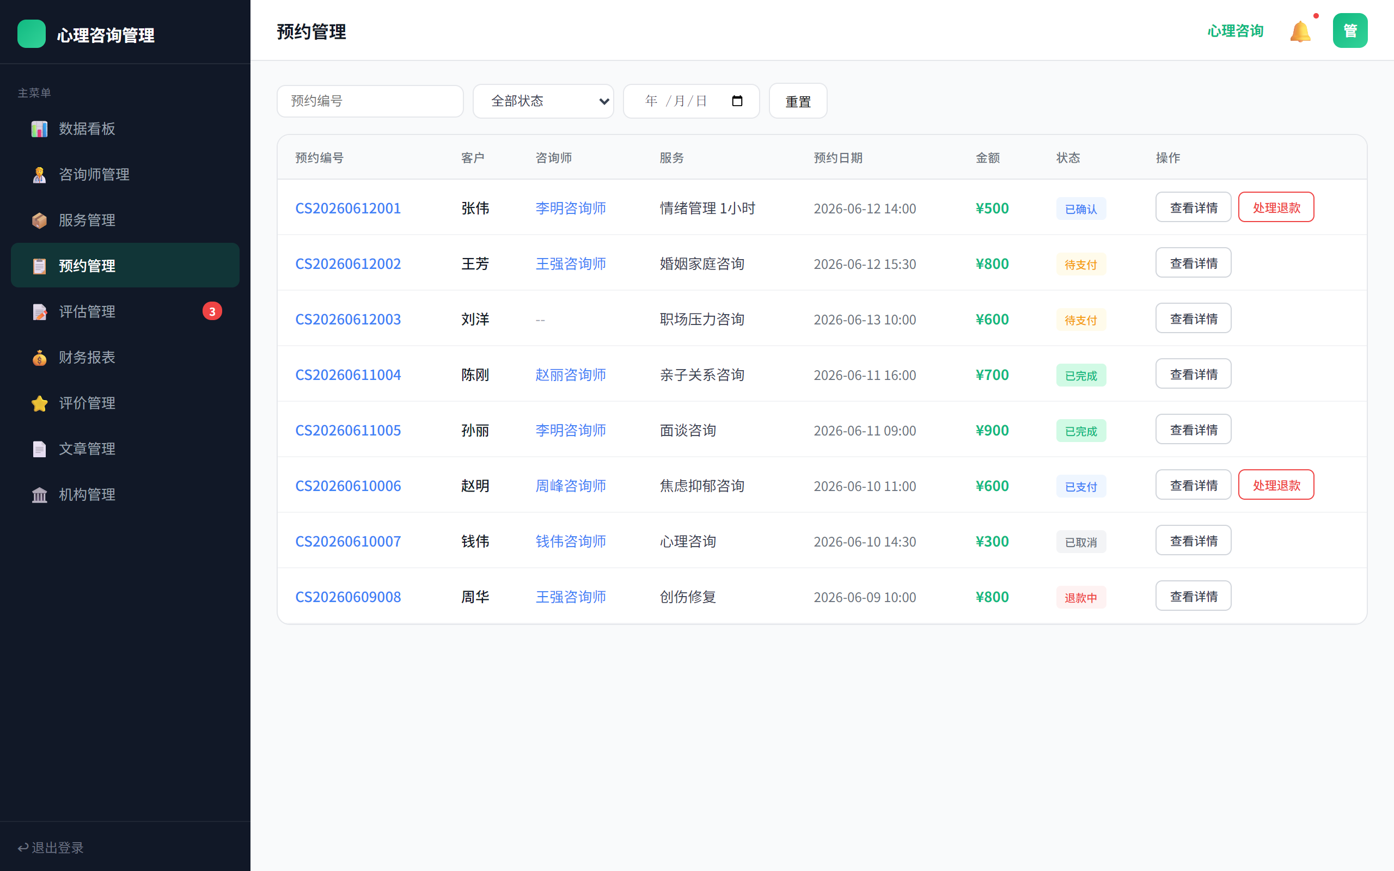Screen dimensions: 1394x871
Task: Click the 机构管理 bank icon
Action: [39, 495]
